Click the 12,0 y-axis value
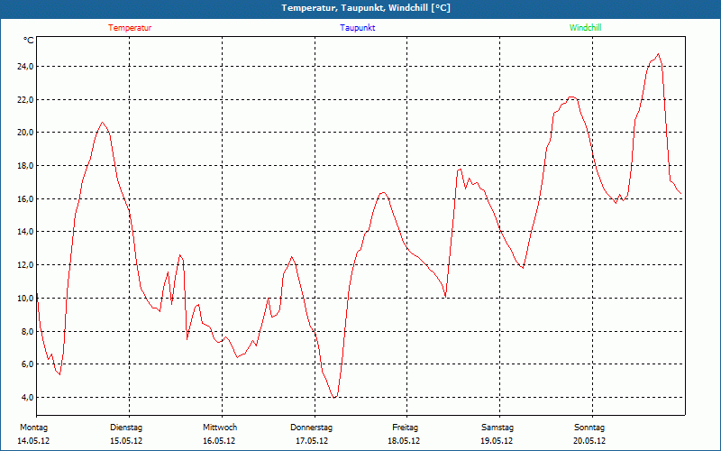The width and height of the screenshot is (721, 451). point(25,264)
